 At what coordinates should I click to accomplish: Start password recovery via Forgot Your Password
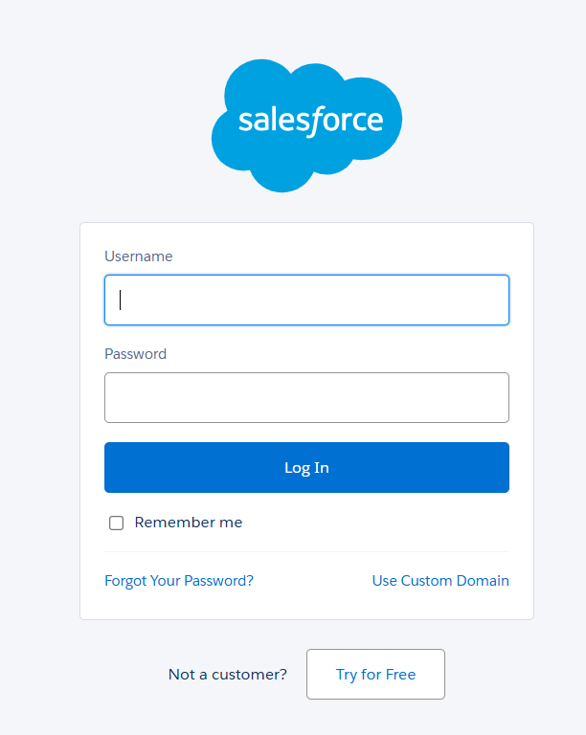point(179,581)
